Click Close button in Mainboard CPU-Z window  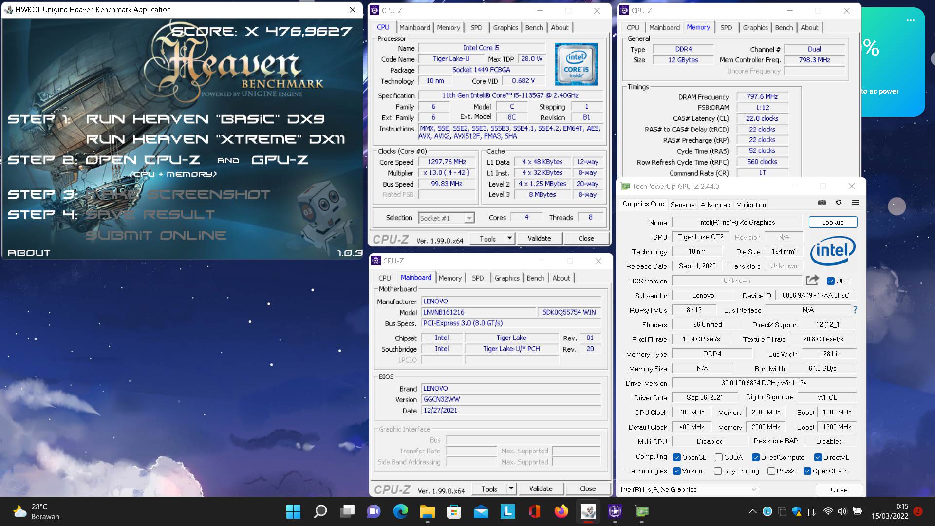click(x=587, y=488)
